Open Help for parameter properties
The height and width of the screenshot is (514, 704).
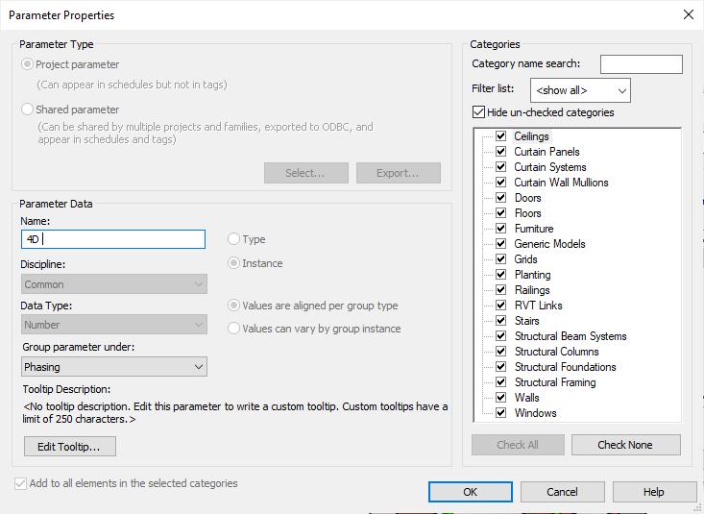[653, 492]
